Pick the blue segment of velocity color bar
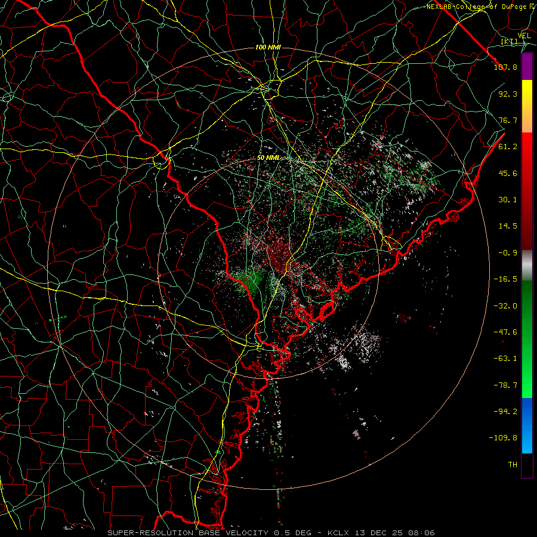This screenshot has height=537, width=537. pyautogui.click(x=527, y=425)
